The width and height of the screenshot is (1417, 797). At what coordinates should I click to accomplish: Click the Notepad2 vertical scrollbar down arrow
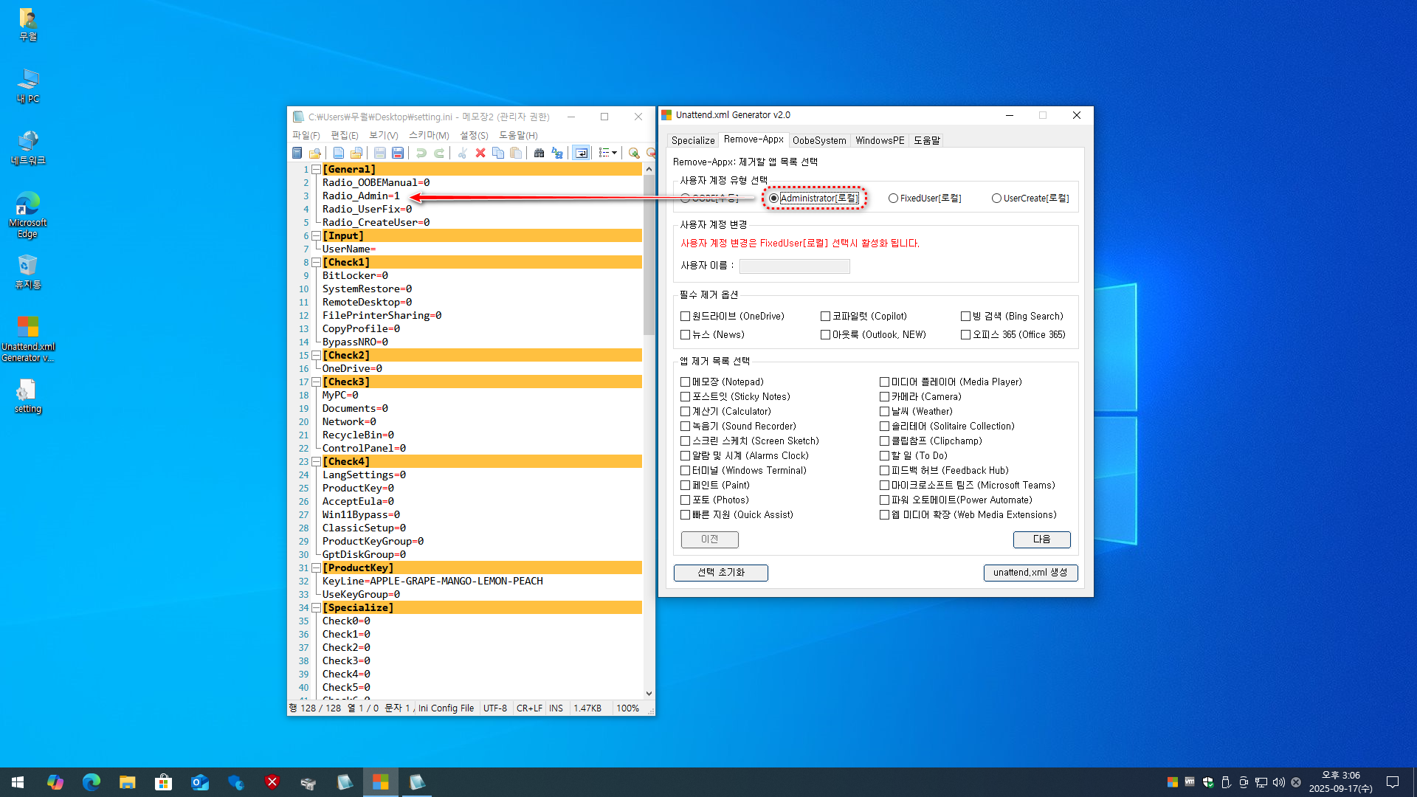tap(649, 693)
